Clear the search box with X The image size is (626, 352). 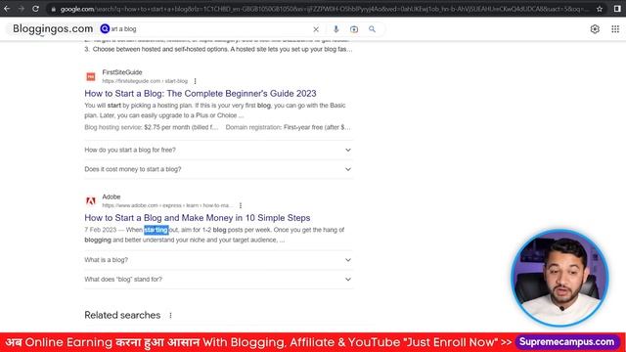[x=316, y=29]
